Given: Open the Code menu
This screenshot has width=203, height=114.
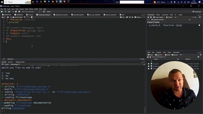Looking at the screenshot, I should [x=9, y=9].
